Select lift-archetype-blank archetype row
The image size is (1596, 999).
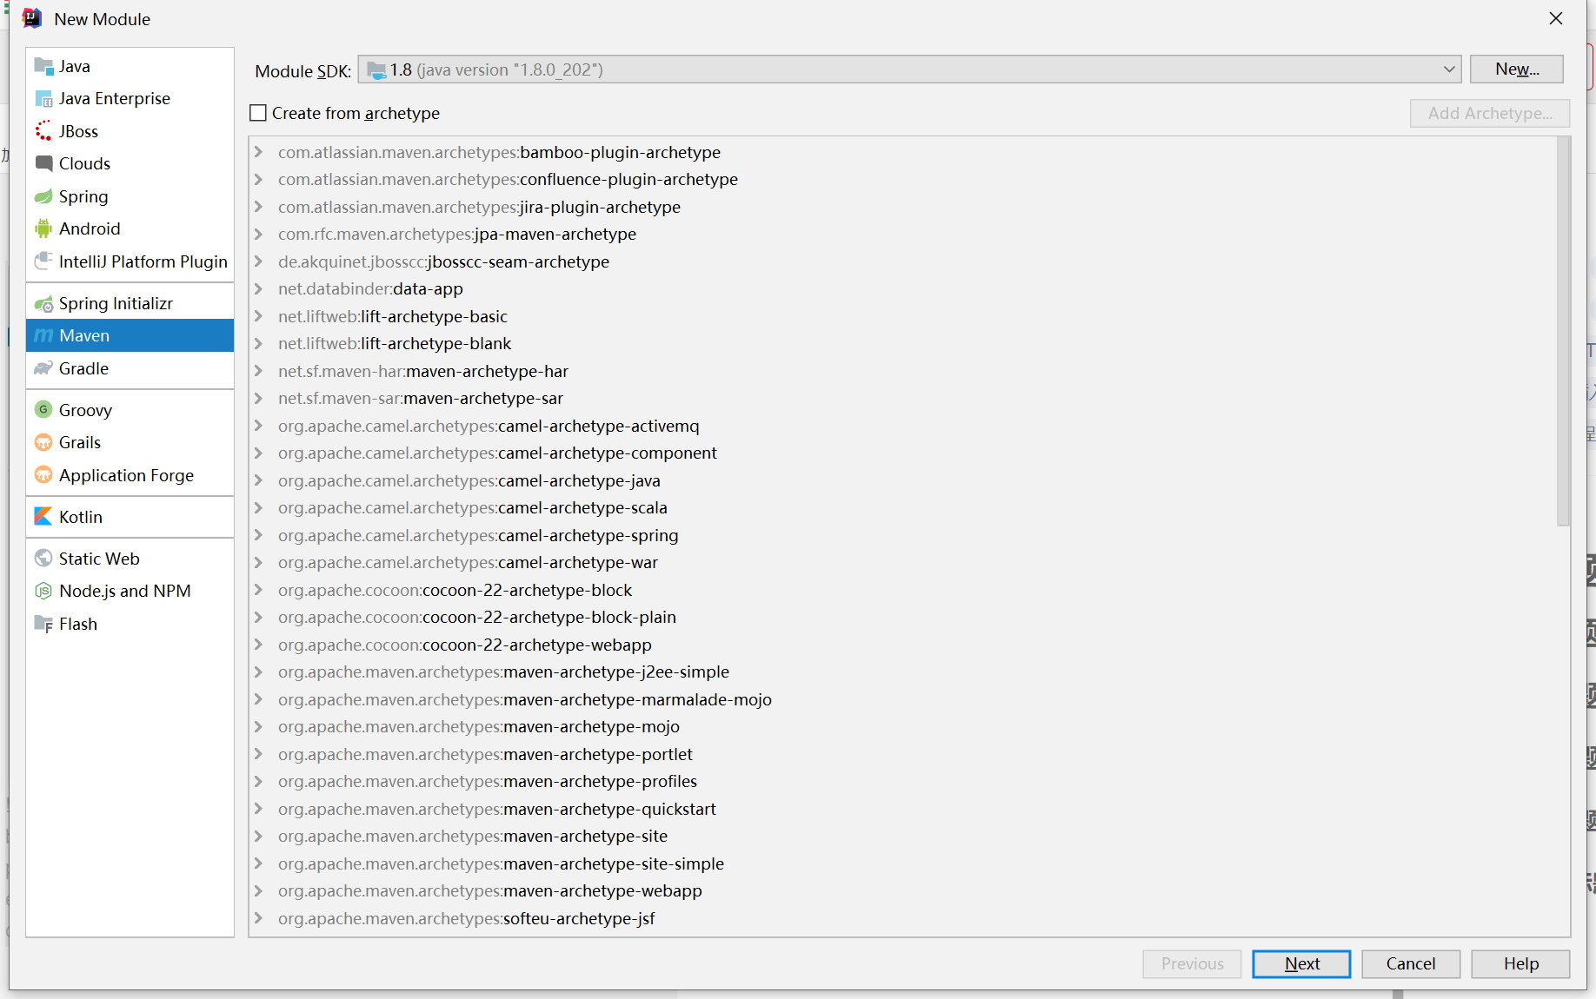point(902,343)
